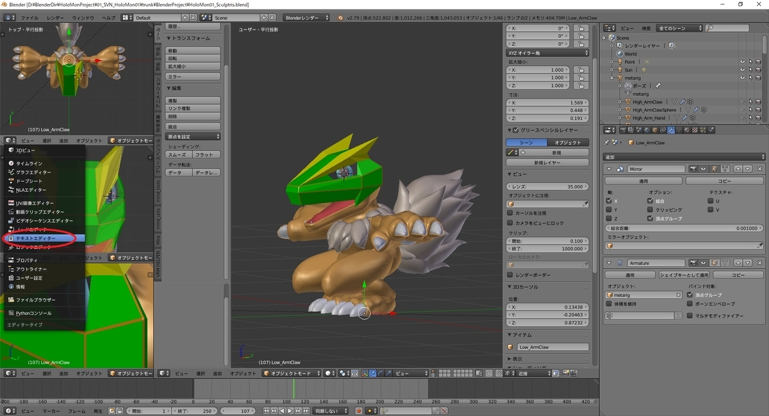This screenshot has width=769, height=416.
Task: Enable Mirror axis Z checkbox
Action: (608, 218)
